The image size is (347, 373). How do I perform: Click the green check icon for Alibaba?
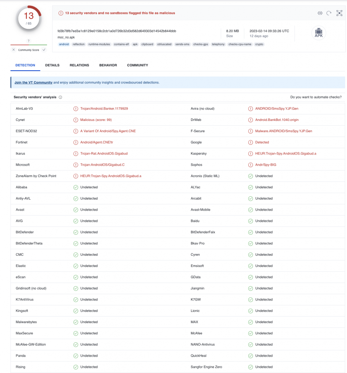[76, 187]
